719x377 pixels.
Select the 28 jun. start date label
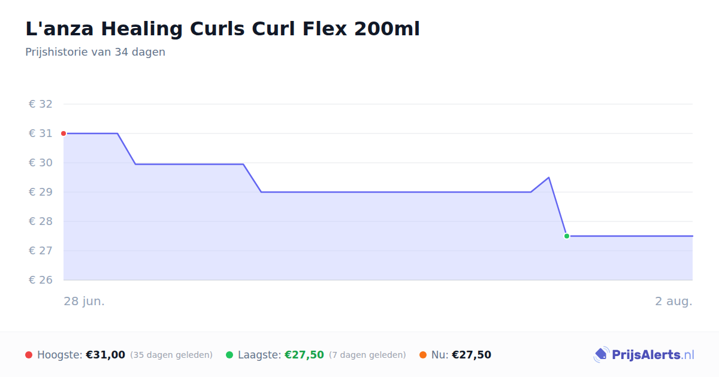coord(84,301)
